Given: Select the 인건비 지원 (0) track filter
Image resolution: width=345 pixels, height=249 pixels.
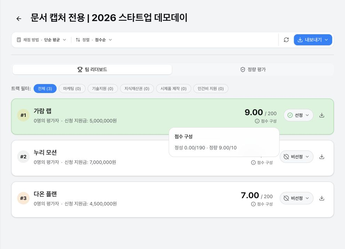Looking at the screenshot, I should (211, 89).
